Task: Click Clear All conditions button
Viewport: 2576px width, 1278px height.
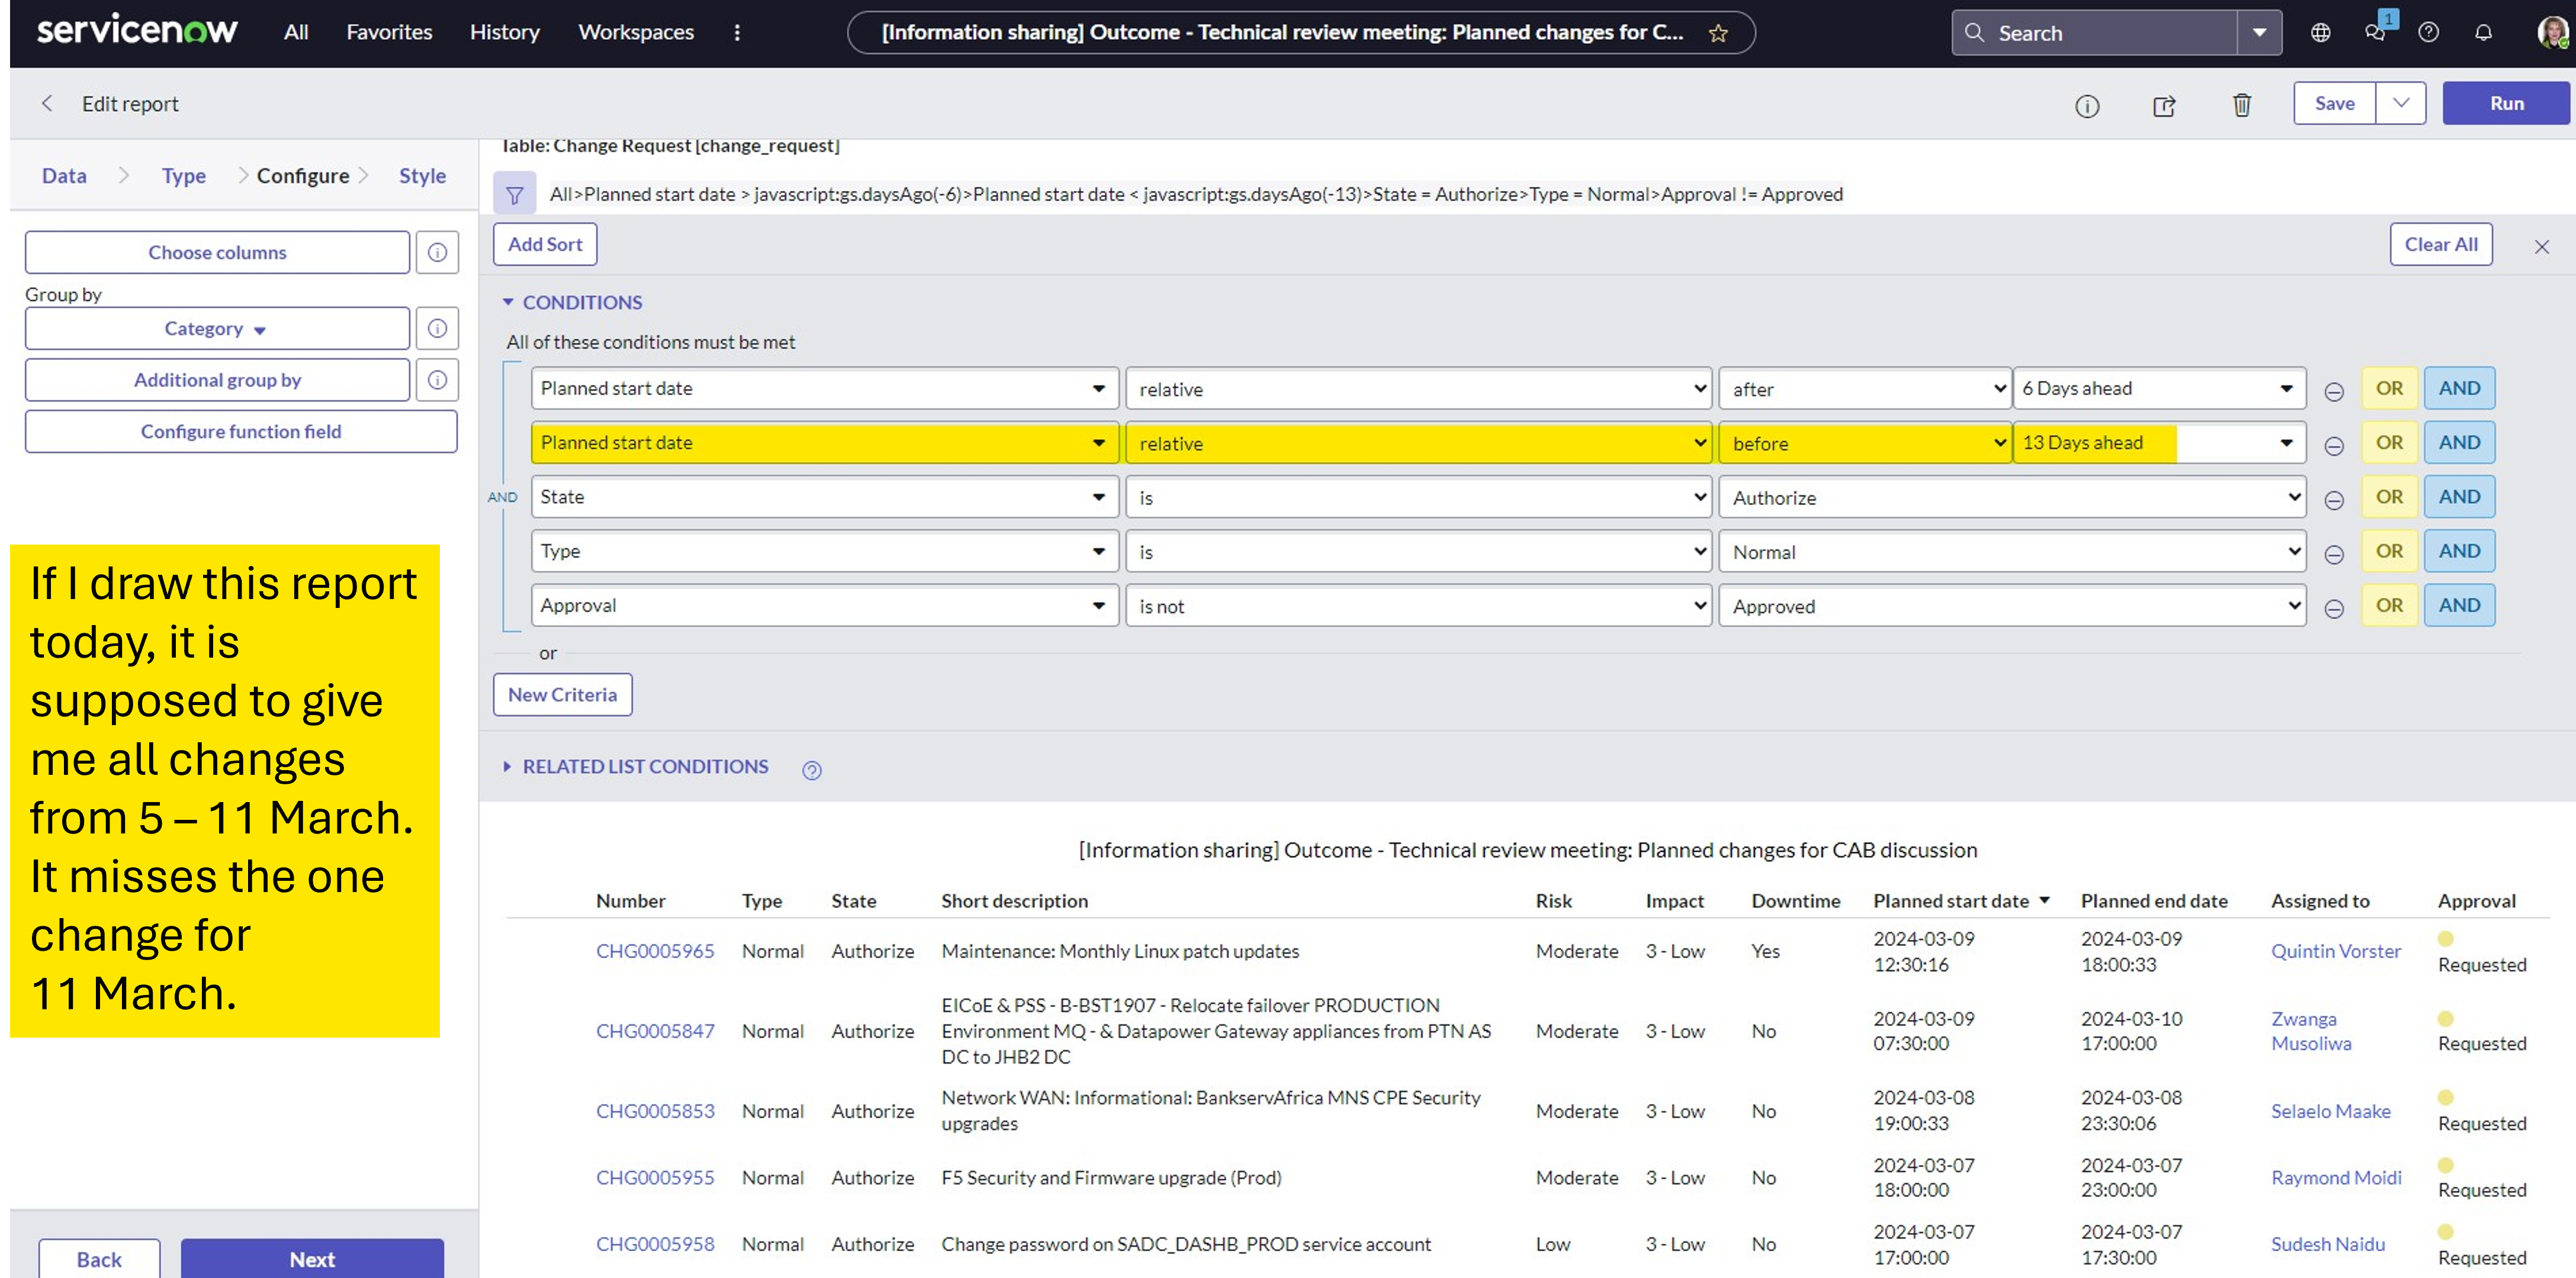Action: [2441, 244]
